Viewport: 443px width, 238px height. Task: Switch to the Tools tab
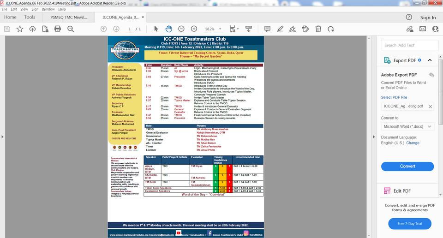point(30,17)
